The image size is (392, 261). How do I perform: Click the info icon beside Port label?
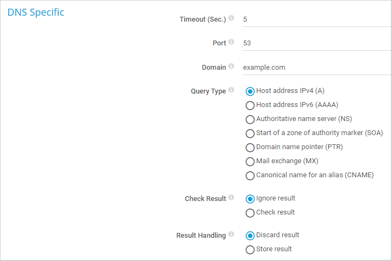(x=231, y=42)
